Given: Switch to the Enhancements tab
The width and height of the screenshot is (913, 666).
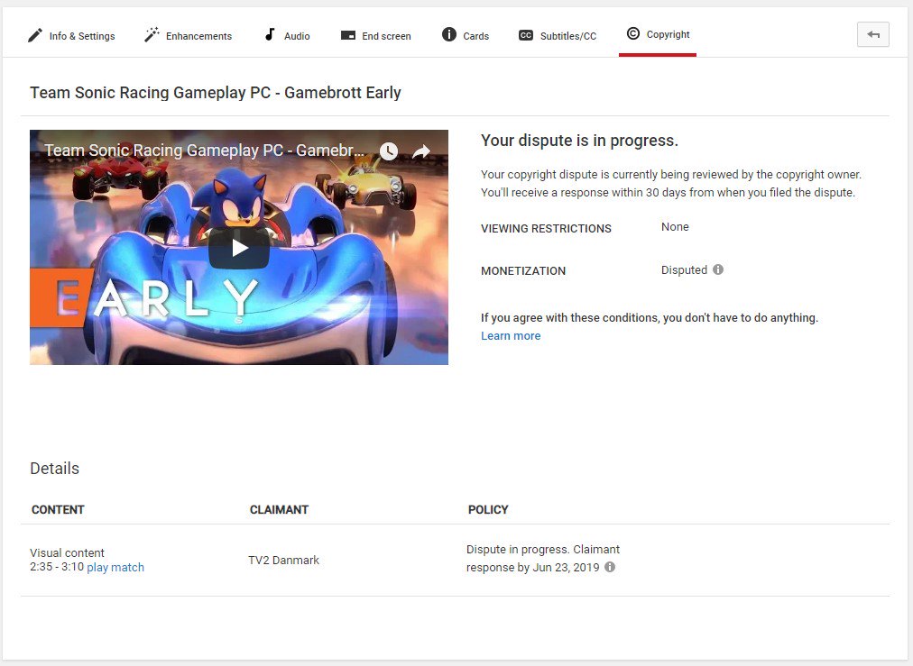Looking at the screenshot, I should click(x=188, y=35).
